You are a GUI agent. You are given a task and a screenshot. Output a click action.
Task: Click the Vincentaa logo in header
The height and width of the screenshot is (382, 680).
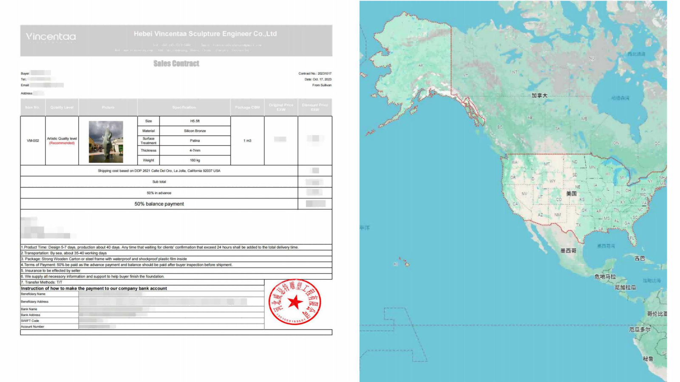(51, 37)
